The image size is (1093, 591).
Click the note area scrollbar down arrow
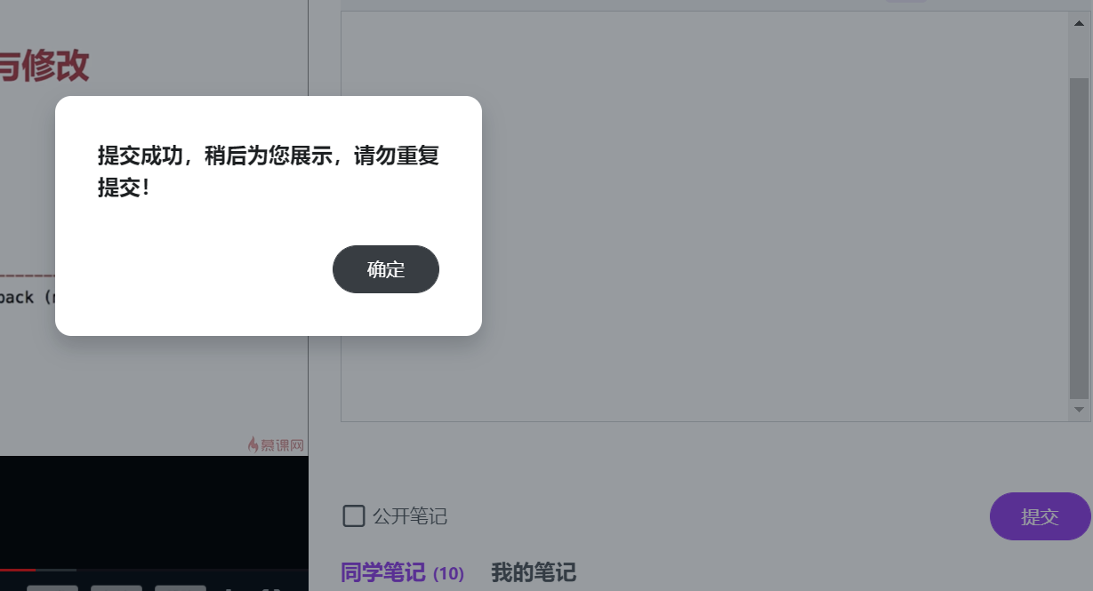click(x=1079, y=410)
